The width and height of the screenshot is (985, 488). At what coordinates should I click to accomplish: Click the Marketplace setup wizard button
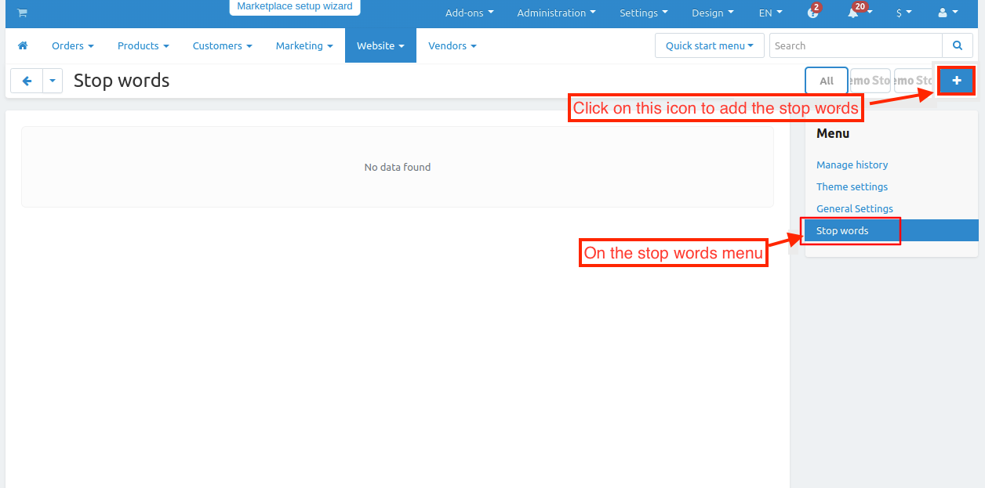coord(295,7)
